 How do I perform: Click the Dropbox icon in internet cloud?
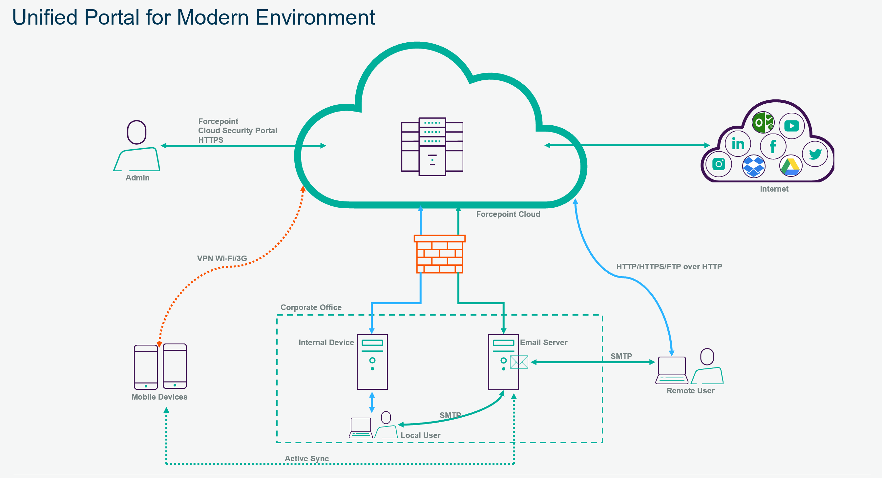[x=754, y=166]
